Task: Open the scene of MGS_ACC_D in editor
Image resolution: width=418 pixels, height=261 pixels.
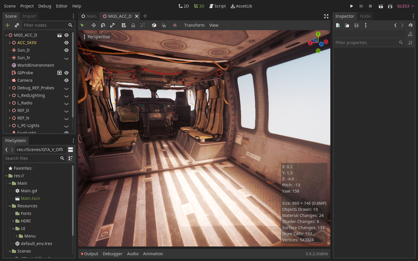Action: coord(60,35)
